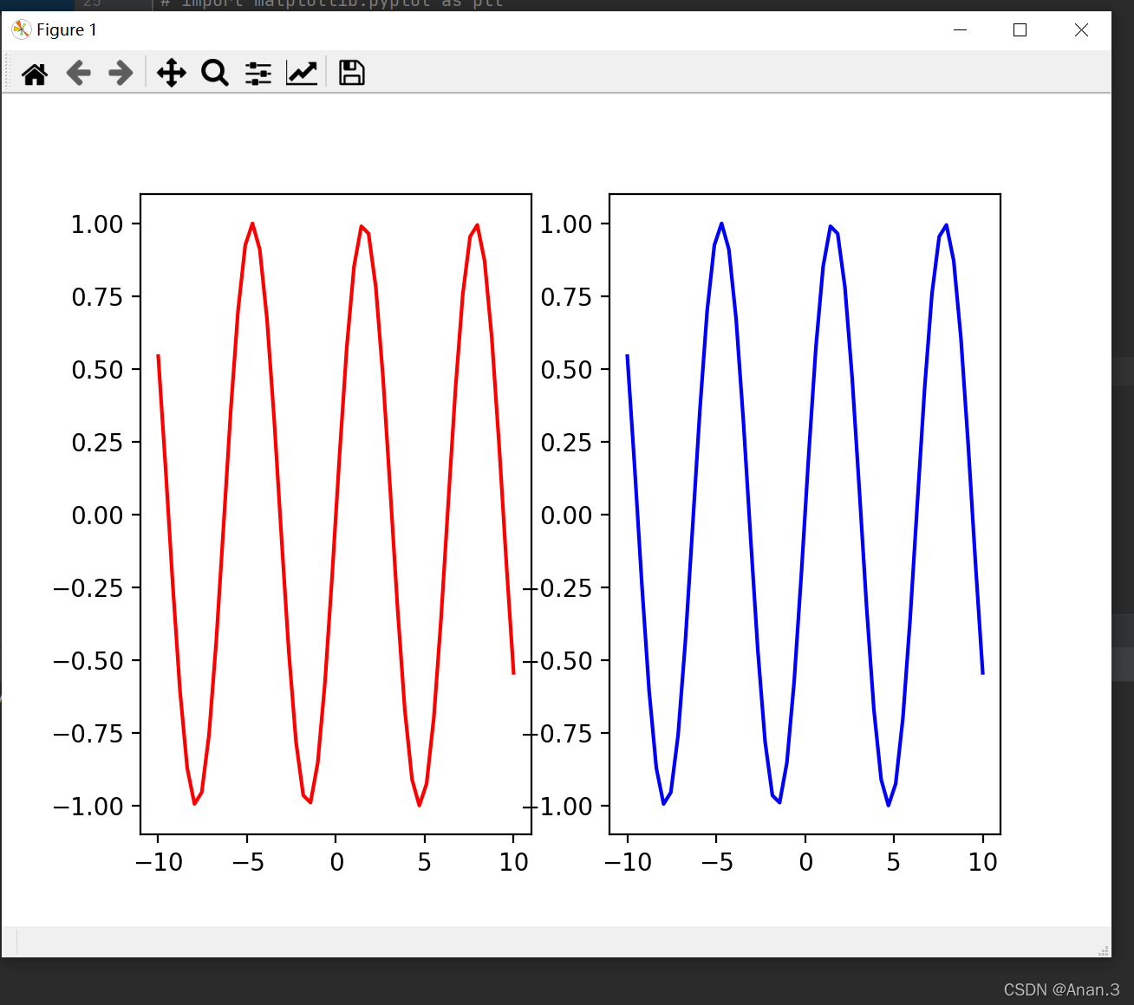This screenshot has width=1134, height=1005.
Task: Open edit axis and curve parameters icon
Action: click(302, 73)
